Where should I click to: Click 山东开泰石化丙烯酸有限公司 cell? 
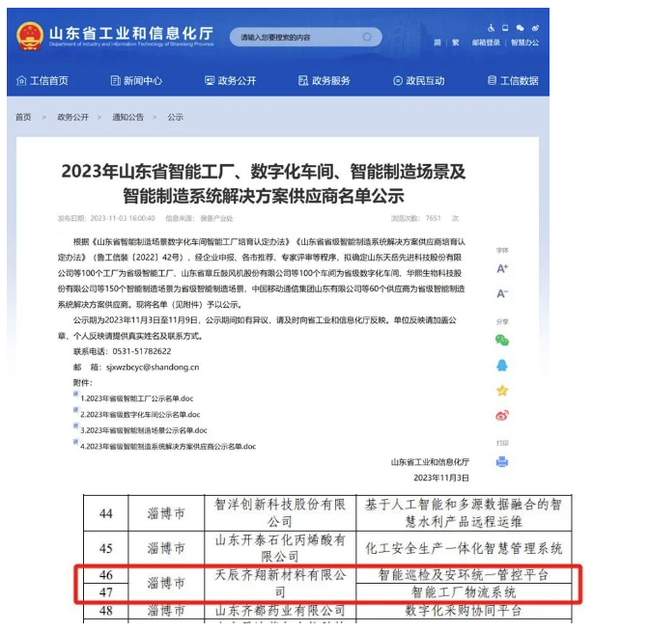coord(280,548)
